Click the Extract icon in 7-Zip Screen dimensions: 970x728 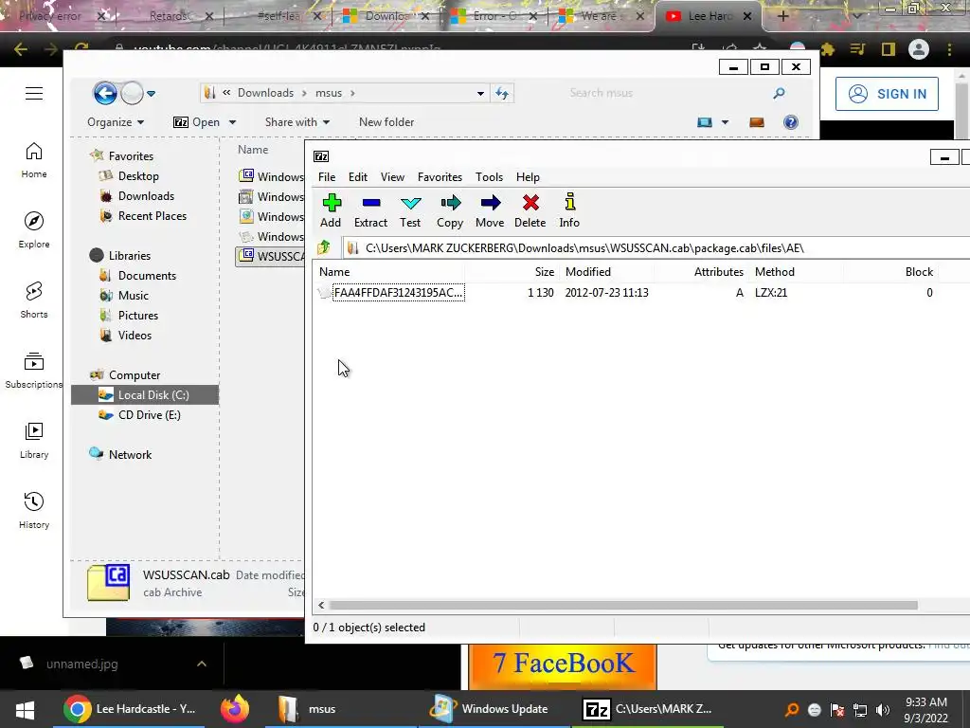370,203
